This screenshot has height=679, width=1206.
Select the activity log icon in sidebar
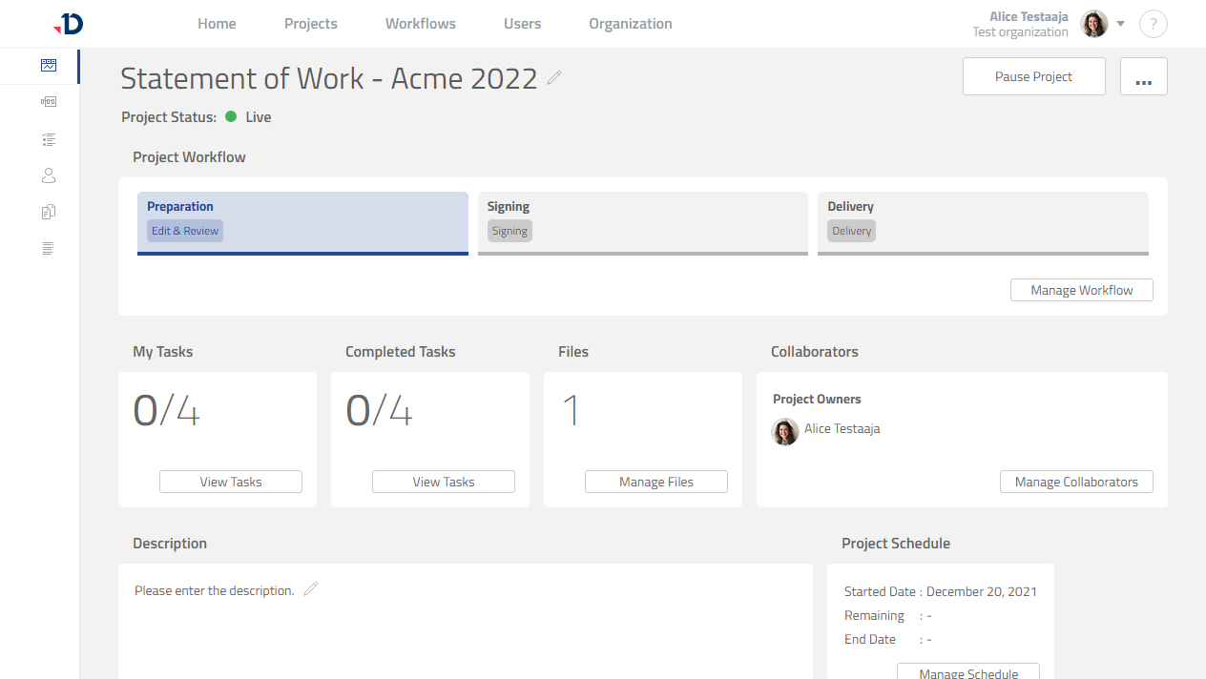49,247
